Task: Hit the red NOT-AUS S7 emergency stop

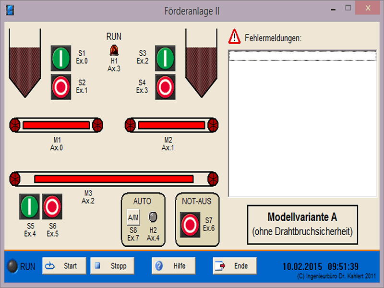Action: [190, 224]
